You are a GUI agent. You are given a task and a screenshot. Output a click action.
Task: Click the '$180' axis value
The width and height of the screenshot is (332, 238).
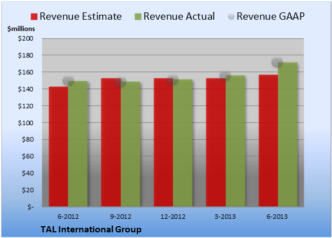25,55
